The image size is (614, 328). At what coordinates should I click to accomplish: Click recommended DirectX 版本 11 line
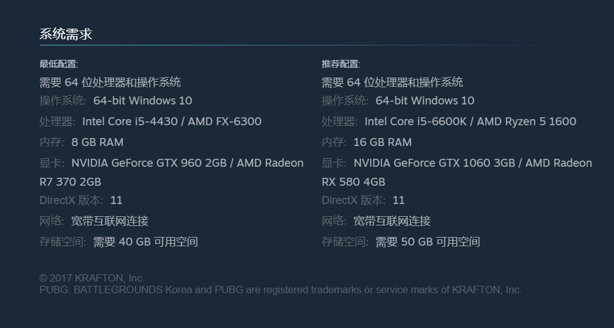pyautogui.click(x=363, y=200)
